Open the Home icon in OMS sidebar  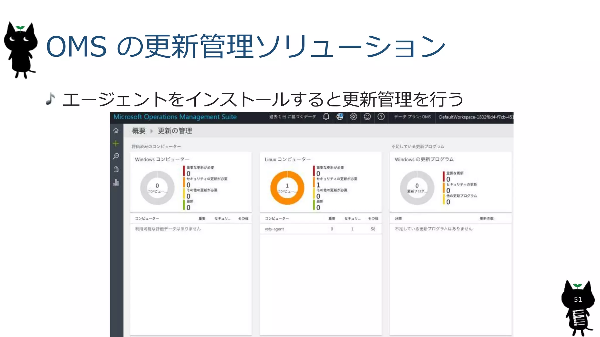pyautogui.click(x=116, y=130)
